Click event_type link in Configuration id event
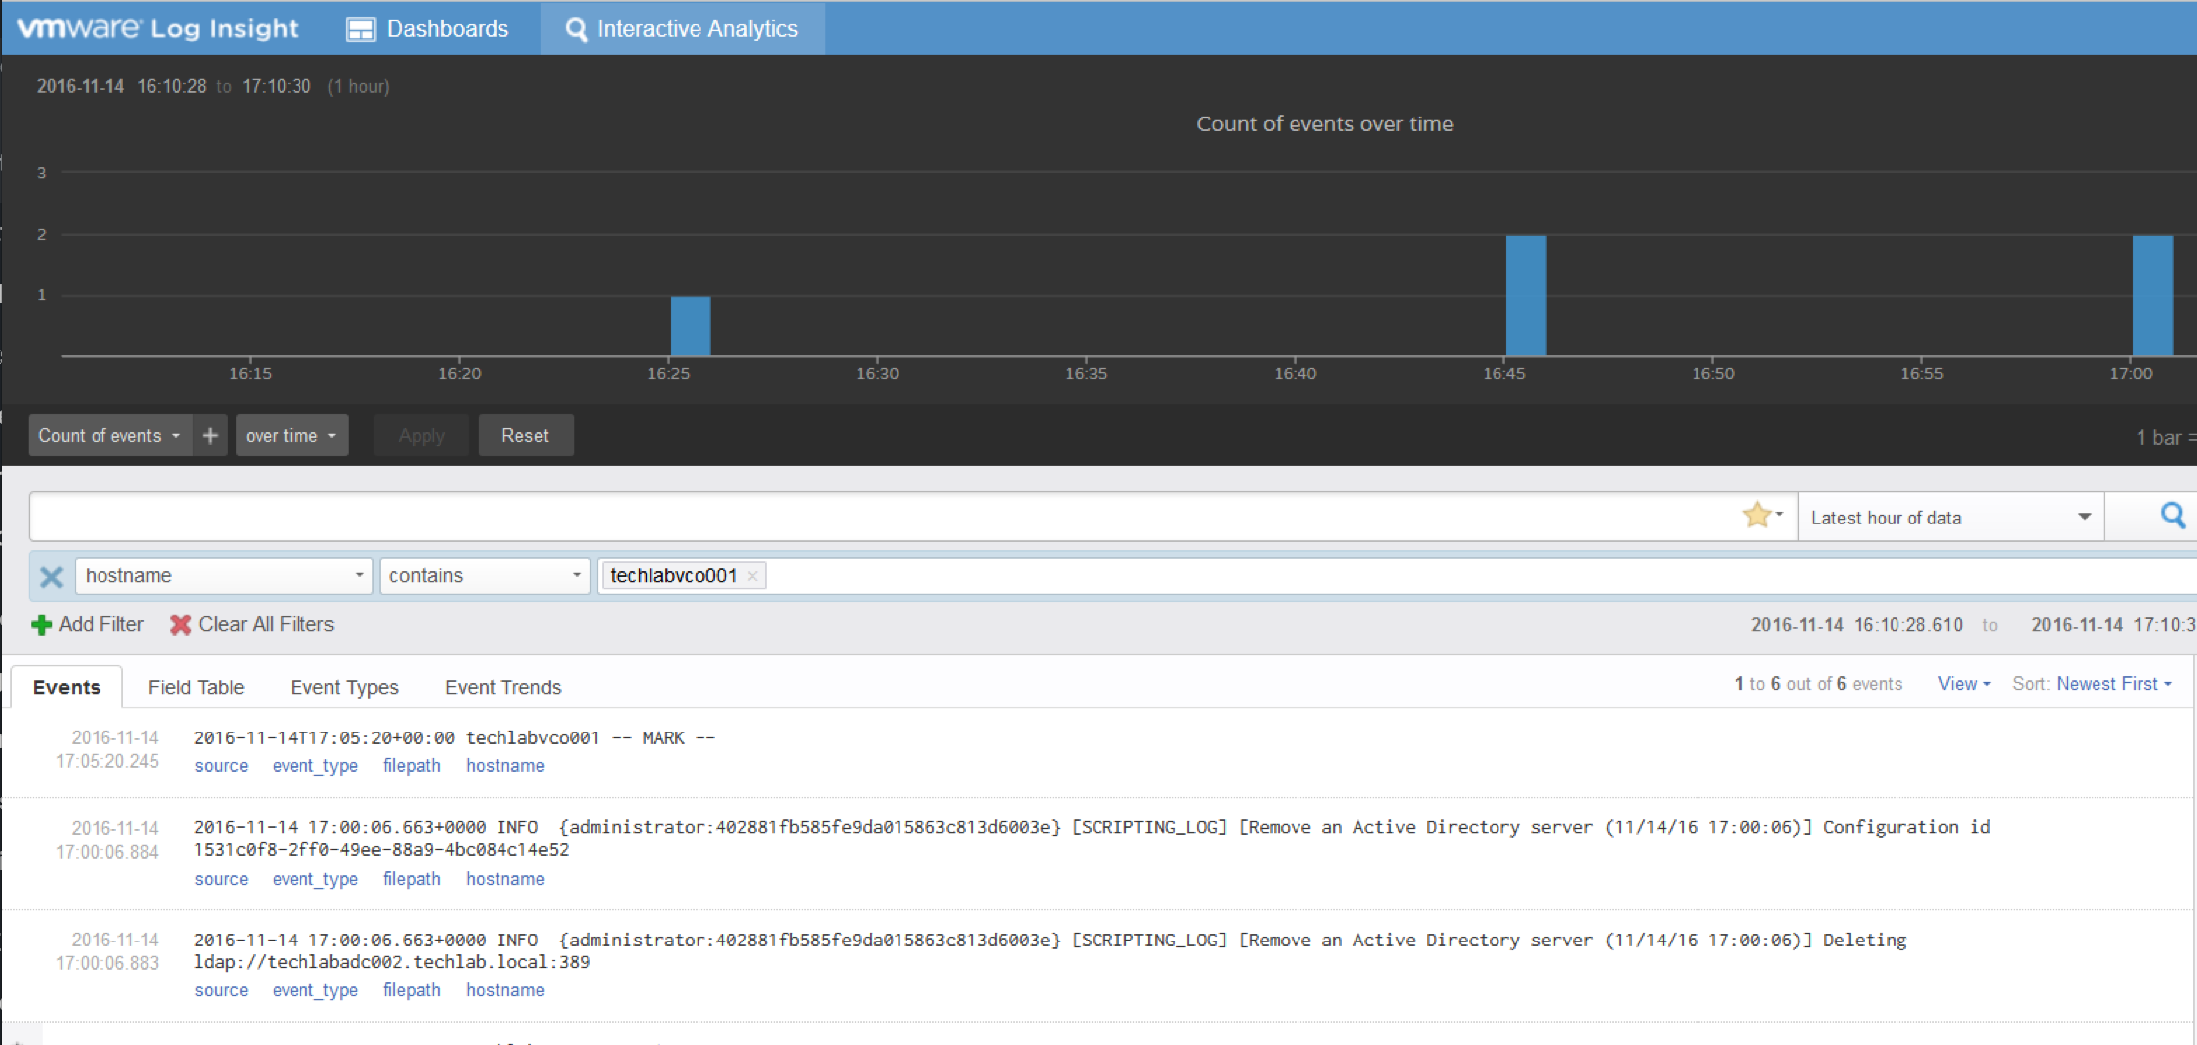This screenshot has height=1045, width=2197. 315,879
